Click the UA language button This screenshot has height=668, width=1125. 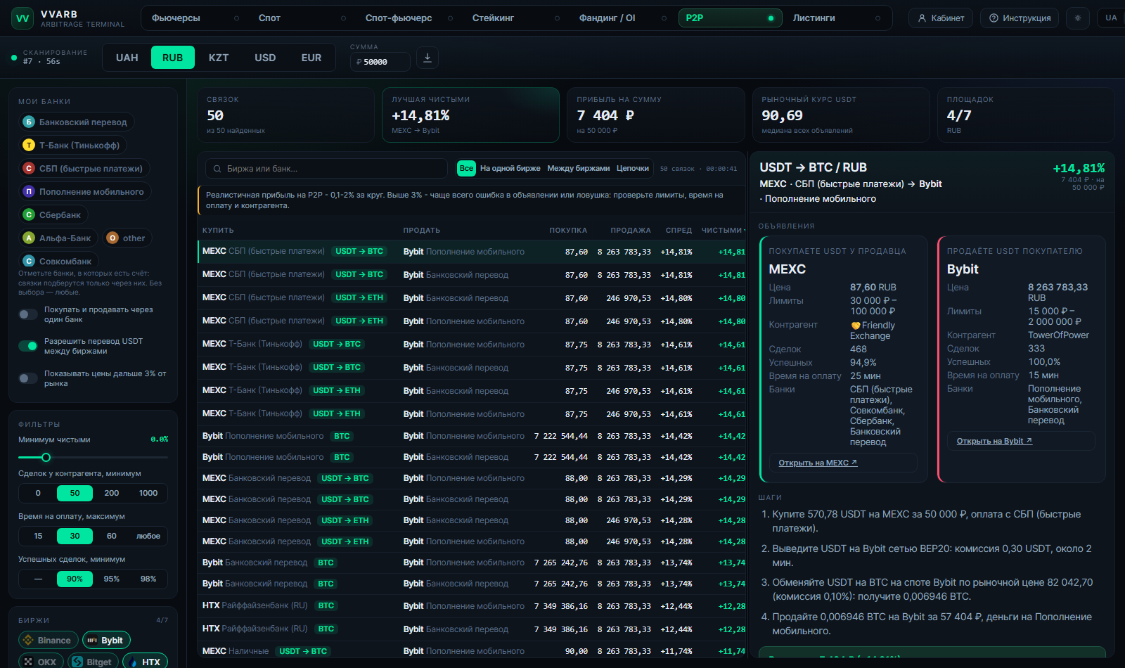click(x=1111, y=18)
